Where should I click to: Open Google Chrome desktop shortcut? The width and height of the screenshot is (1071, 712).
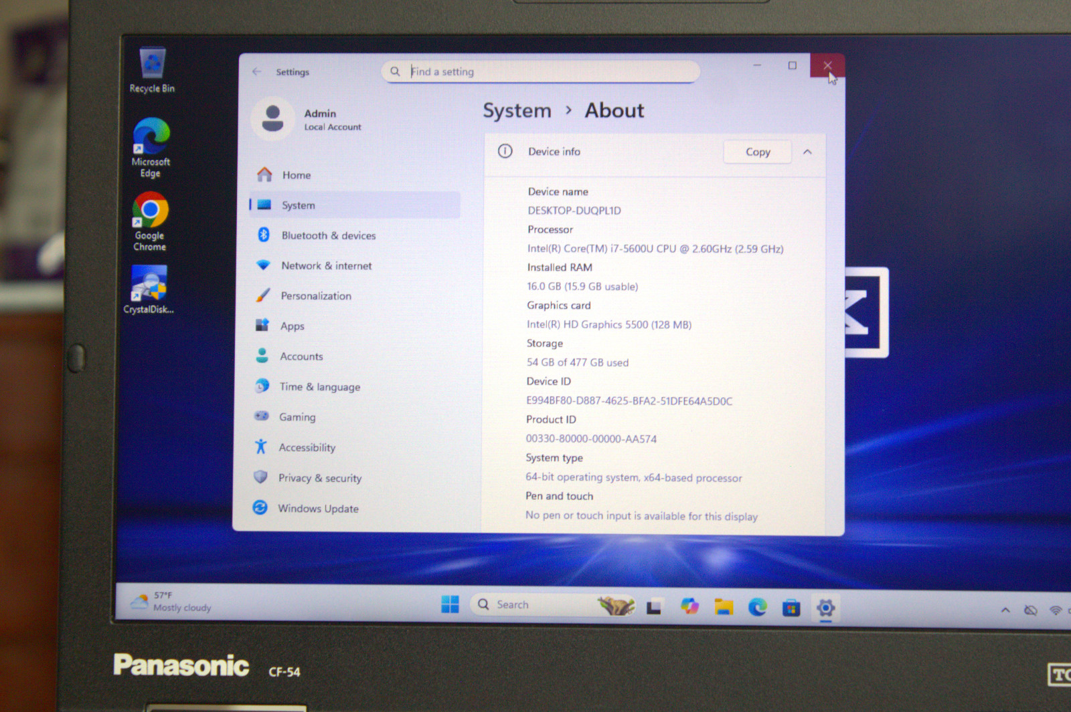click(150, 221)
